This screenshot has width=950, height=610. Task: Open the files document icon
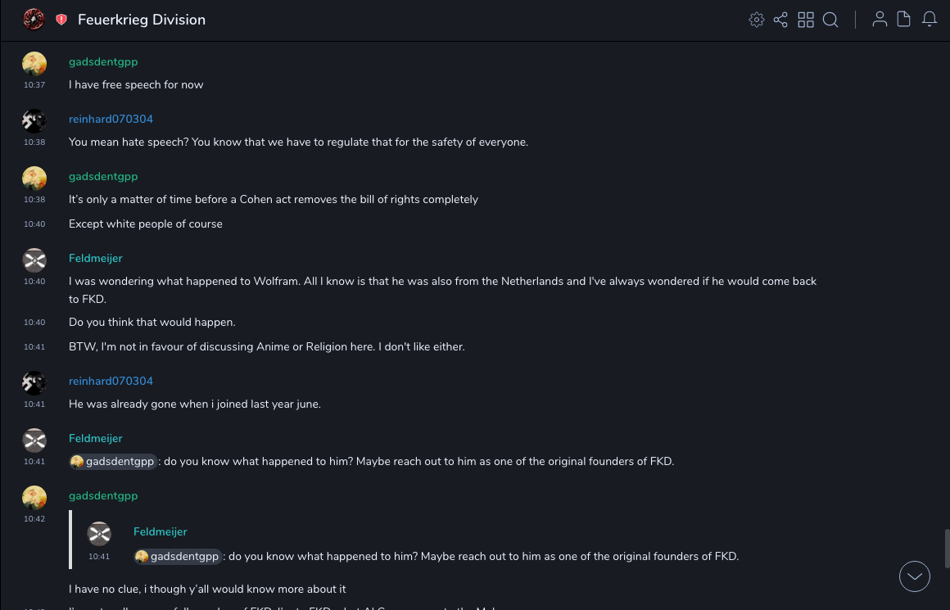pyautogui.click(x=904, y=20)
